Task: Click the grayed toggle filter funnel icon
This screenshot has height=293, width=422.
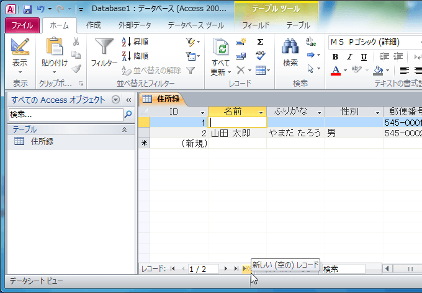Action: tap(191, 71)
